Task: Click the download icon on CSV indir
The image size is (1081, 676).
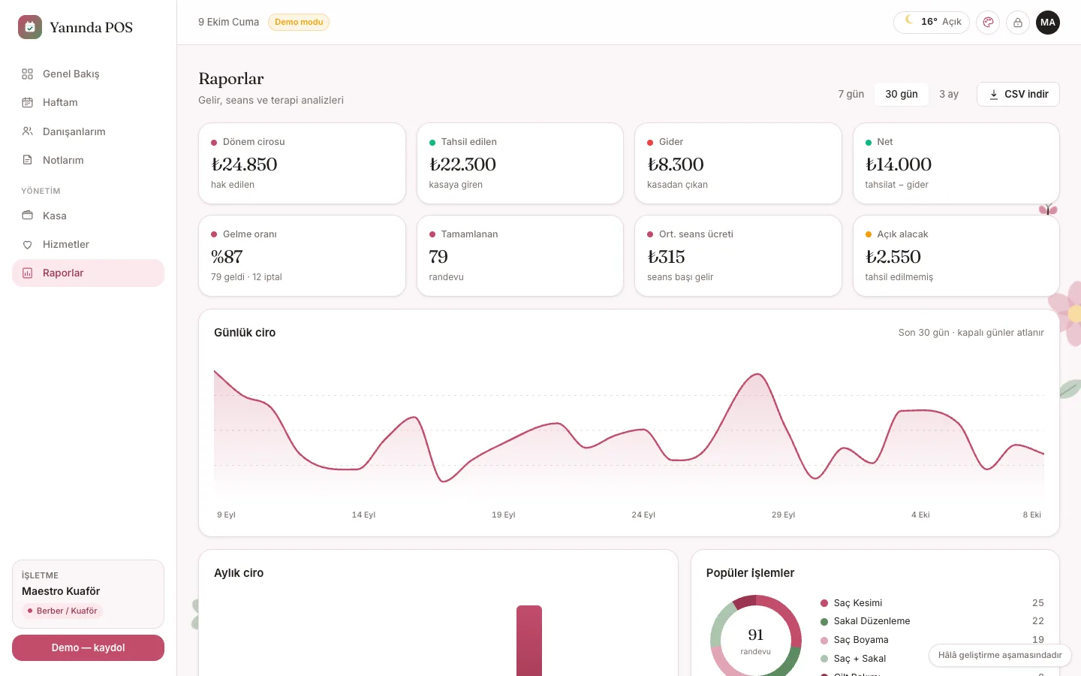Action: [x=994, y=95]
